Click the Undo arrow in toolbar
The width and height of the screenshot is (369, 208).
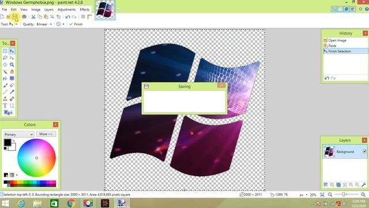68,17
